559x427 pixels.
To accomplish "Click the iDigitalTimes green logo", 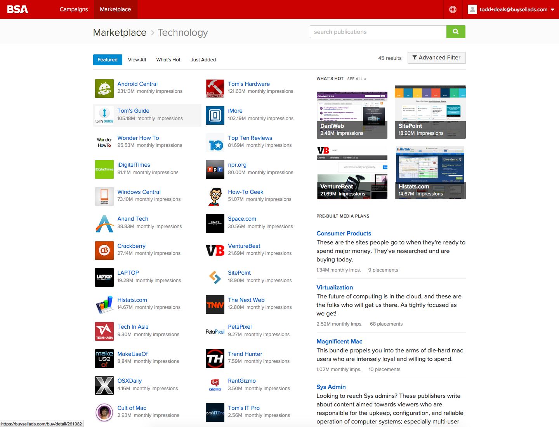I will tap(104, 169).
